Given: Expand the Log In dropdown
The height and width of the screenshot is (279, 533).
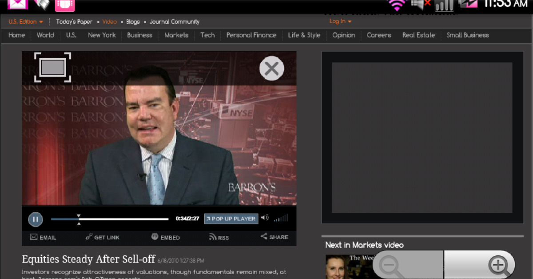Looking at the screenshot, I should [340, 21].
